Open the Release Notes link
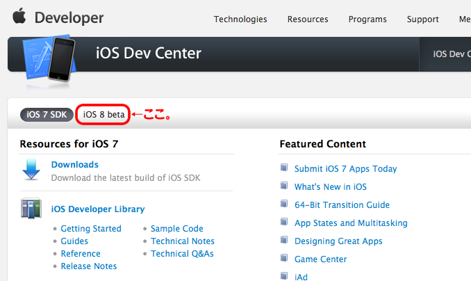Image resolution: width=471 pixels, height=281 pixels. click(x=89, y=266)
